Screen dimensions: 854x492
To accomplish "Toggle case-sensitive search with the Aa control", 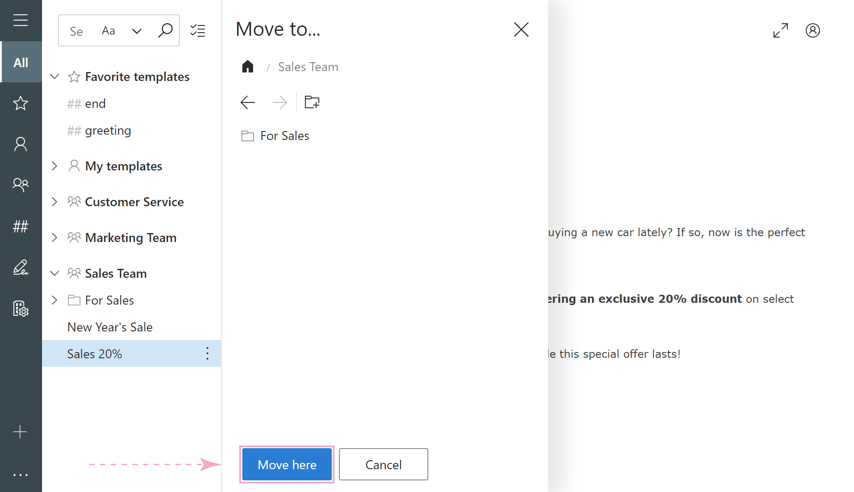I will pyautogui.click(x=108, y=30).
